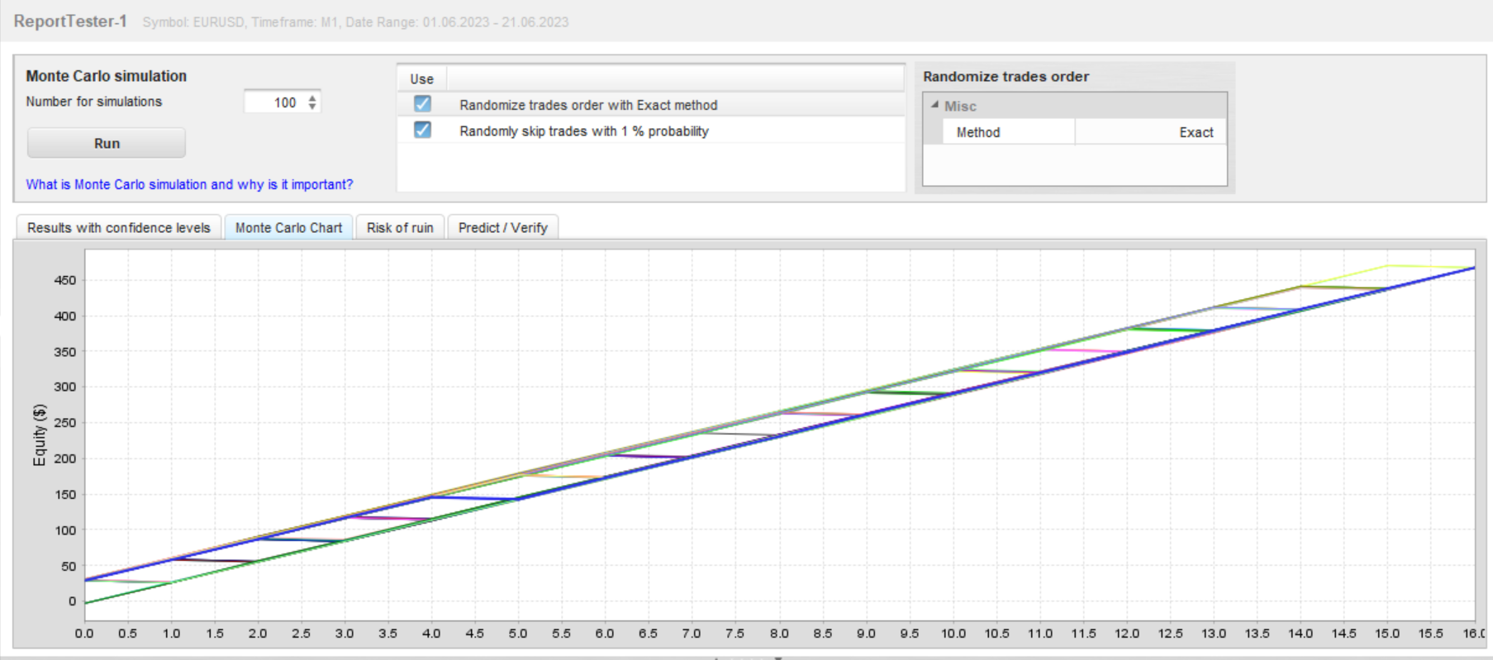Screen dimensions: 1493x660
Task: Open the What is Monte Carlo simulation link
Action: click(x=189, y=184)
